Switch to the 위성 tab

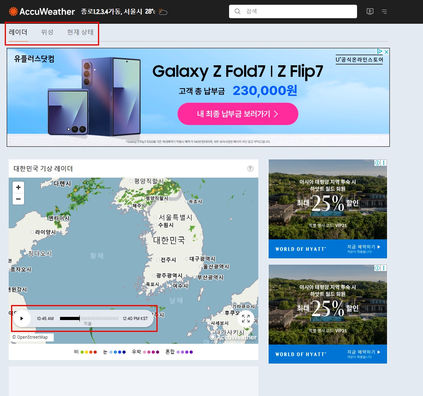47,32
